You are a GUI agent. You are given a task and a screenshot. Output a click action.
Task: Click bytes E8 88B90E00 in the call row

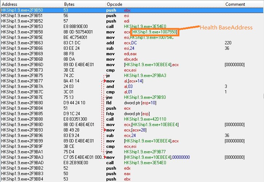tap(75, 27)
